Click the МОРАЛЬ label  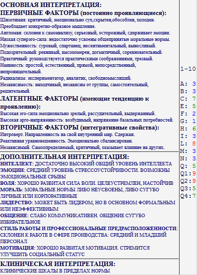point(11,190)
